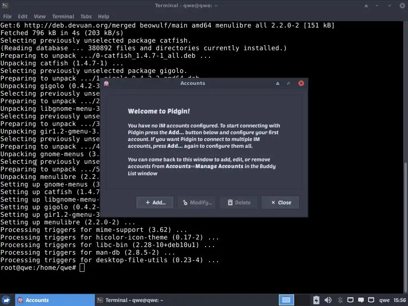This screenshot has width=408, height=306.
Task: Click 'Processing triggers for man-db' line
Action: pos(87,252)
